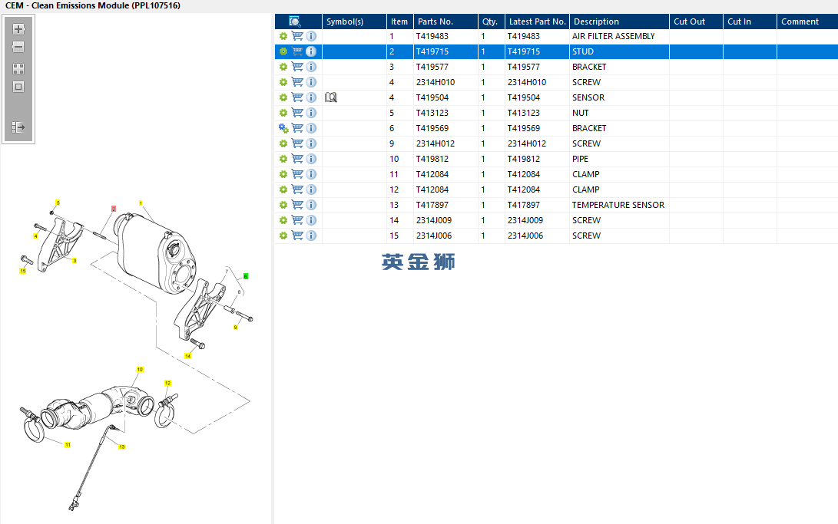Viewport: 838px width, 524px height.
Task: Open info for STUD T419715
Action: (x=311, y=51)
